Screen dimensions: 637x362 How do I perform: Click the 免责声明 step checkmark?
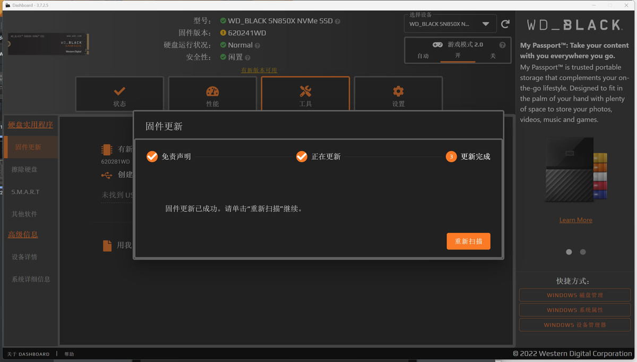click(x=152, y=156)
